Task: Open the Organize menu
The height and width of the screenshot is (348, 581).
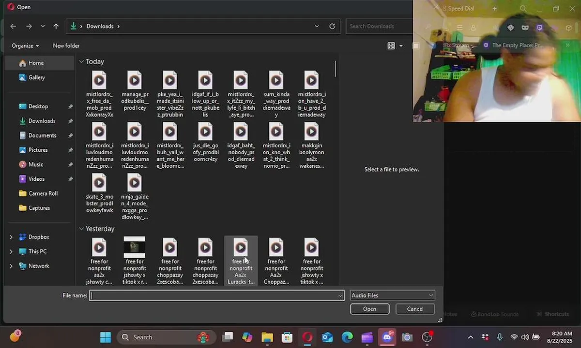Action: coord(25,45)
